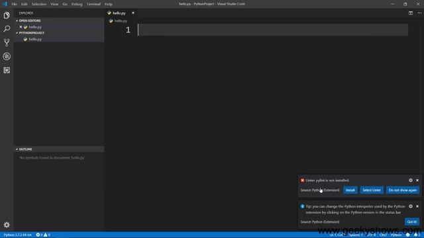This screenshot has height=238, width=424.
Task: Open the File menu
Action: 14,4
